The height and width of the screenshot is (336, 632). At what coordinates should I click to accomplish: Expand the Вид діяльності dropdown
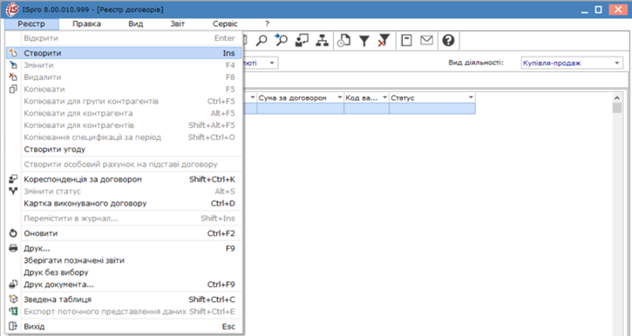pyautogui.click(x=616, y=64)
